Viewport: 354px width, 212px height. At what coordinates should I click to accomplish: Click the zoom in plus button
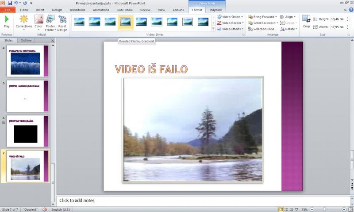pyautogui.click(x=344, y=209)
